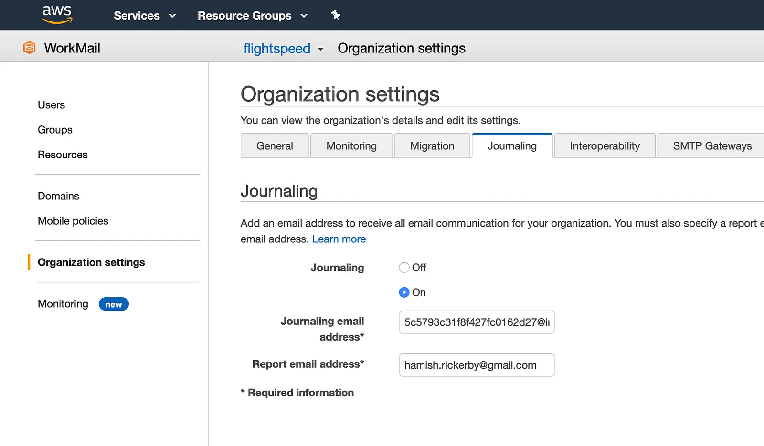Click the Journaling section heading
Image resolution: width=764 pixels, height=446 pixels.
pos(279,191)
